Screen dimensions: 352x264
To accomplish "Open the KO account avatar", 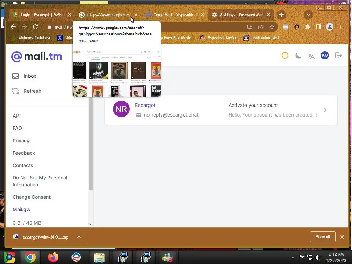I will (325, 55).
